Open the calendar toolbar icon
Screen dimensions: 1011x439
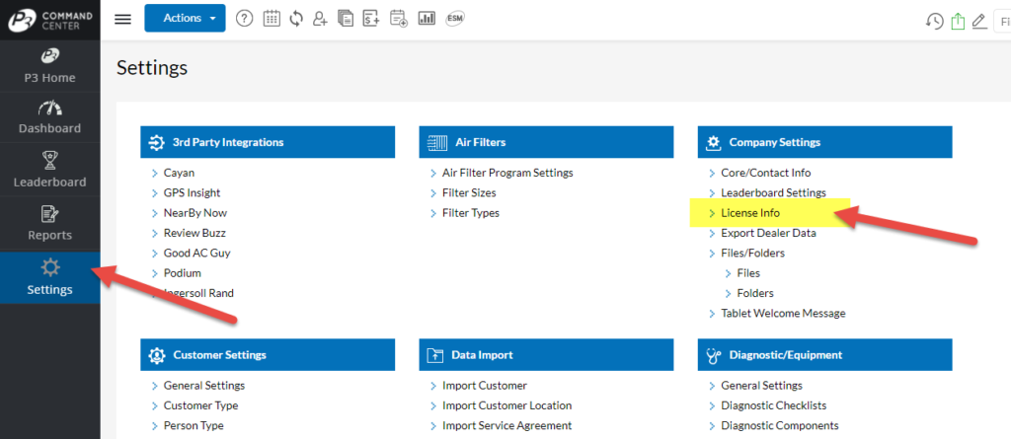point(272,19)
